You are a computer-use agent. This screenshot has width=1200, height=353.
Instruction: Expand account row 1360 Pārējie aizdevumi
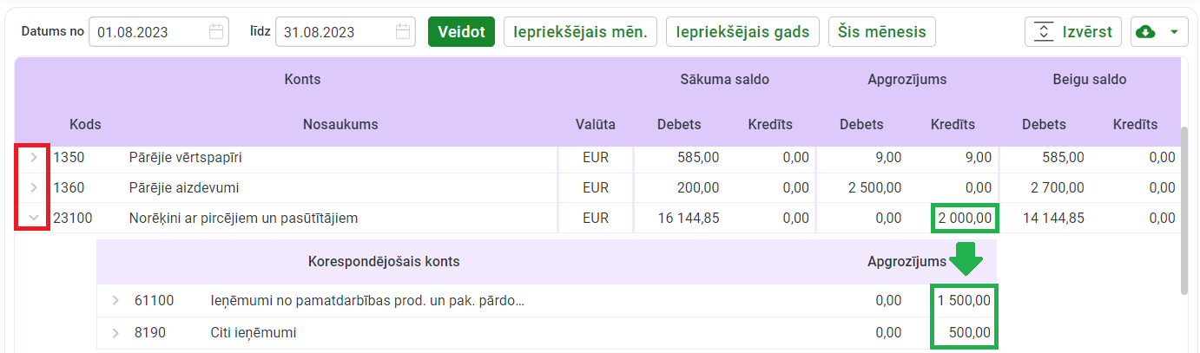(34, 187)
